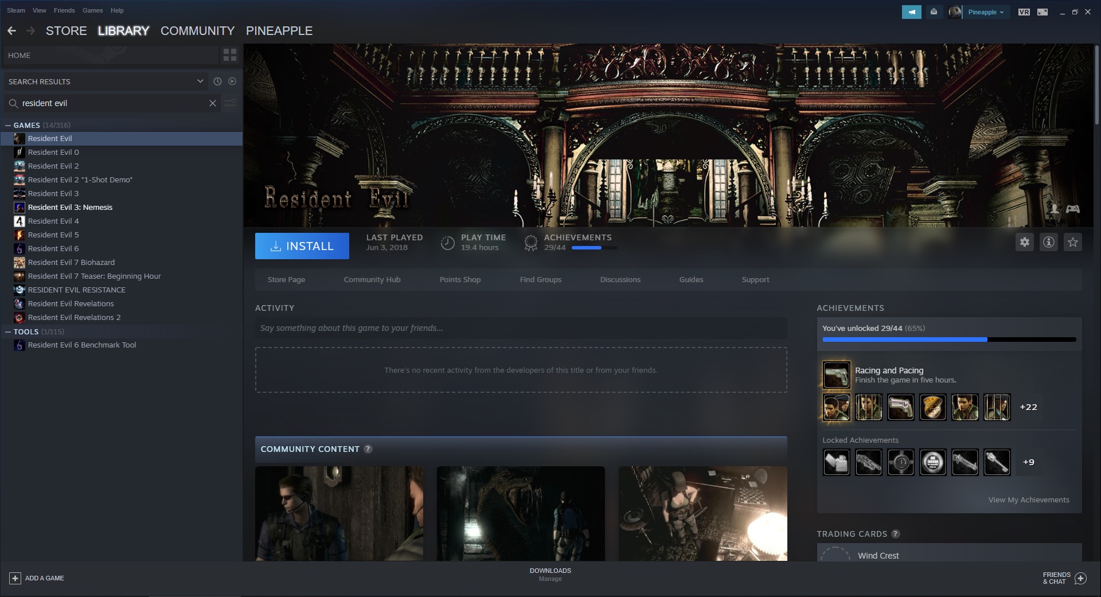This screenshot has height=597, width=1101.
Task: Select the unlocked revolver achievement icon
Action: pyautogui.click(x=900, y=407)
